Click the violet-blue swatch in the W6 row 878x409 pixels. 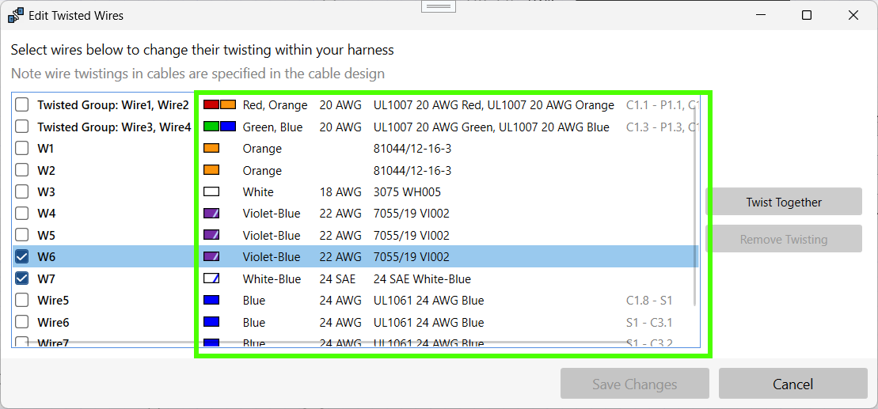[211, 257]
